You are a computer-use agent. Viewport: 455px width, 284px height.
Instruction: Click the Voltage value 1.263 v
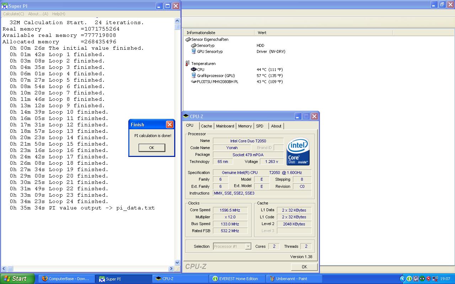tap(272, 162)
